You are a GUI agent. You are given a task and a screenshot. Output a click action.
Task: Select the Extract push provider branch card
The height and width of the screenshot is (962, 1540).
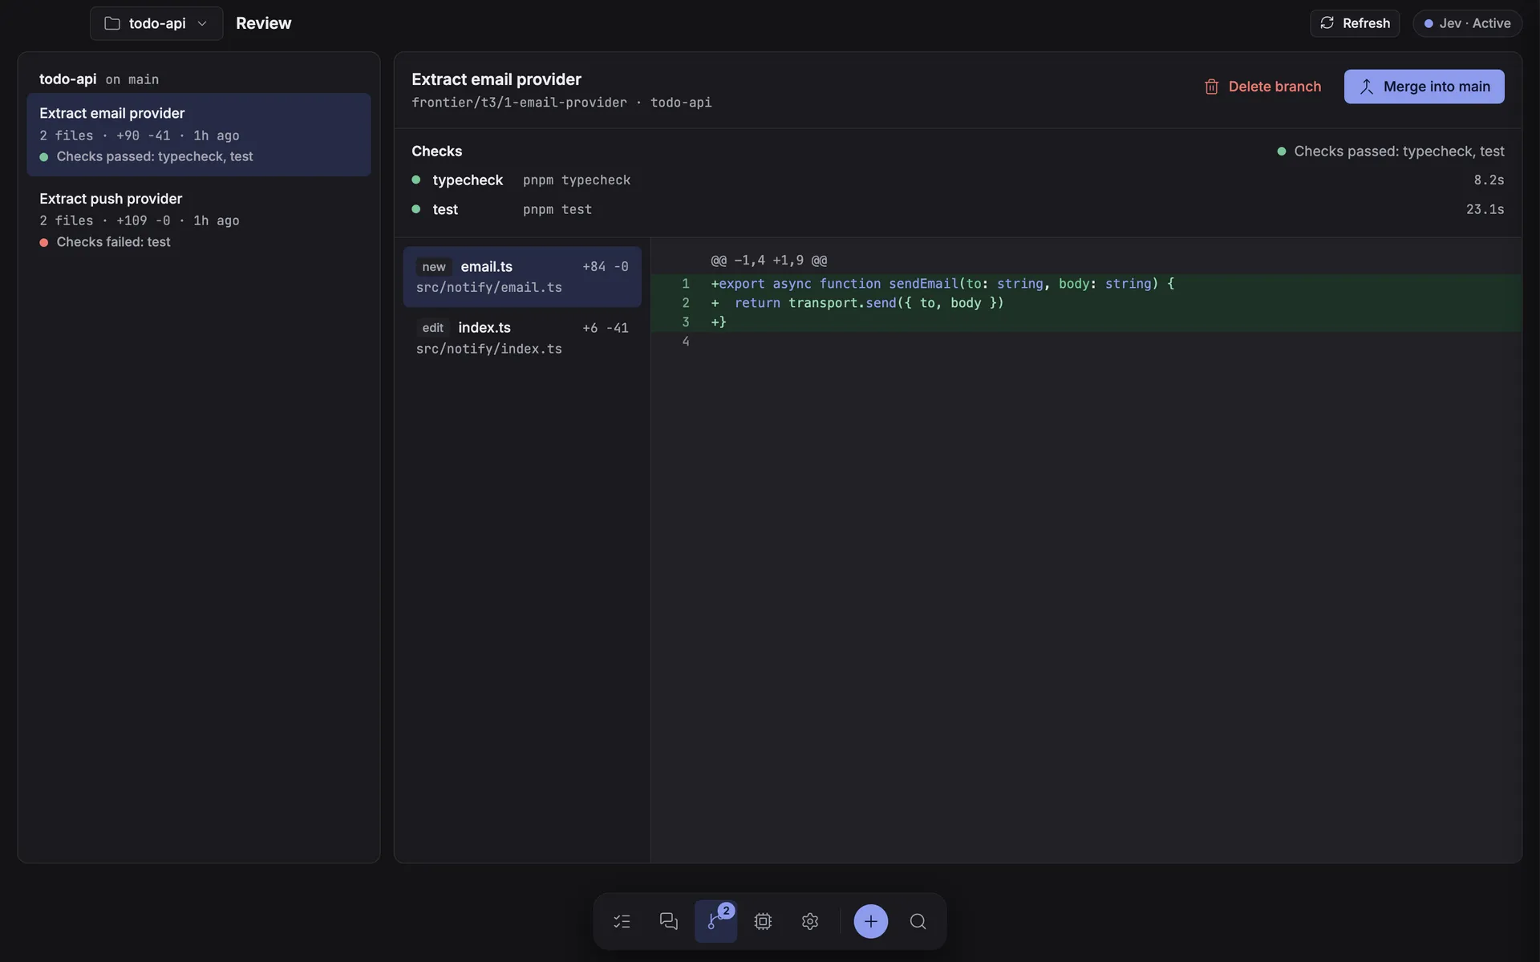pos(199,220)
